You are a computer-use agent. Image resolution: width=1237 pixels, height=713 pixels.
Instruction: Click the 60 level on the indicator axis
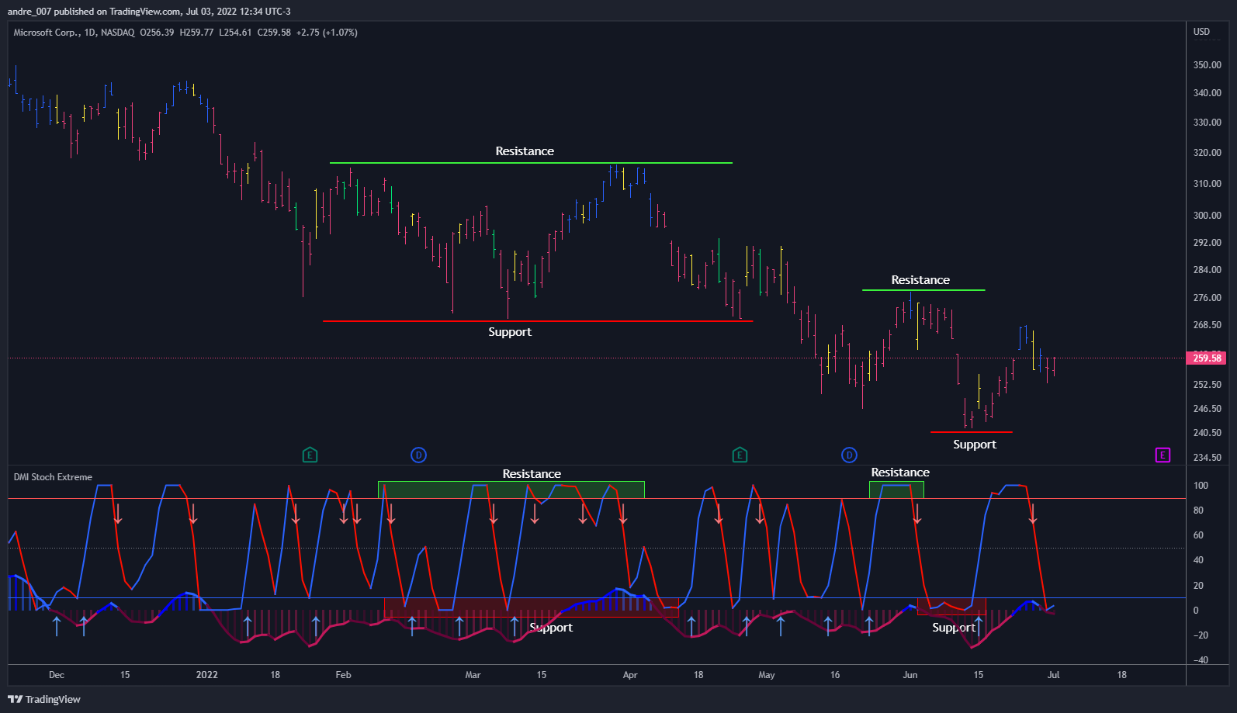pos(1198,535)
